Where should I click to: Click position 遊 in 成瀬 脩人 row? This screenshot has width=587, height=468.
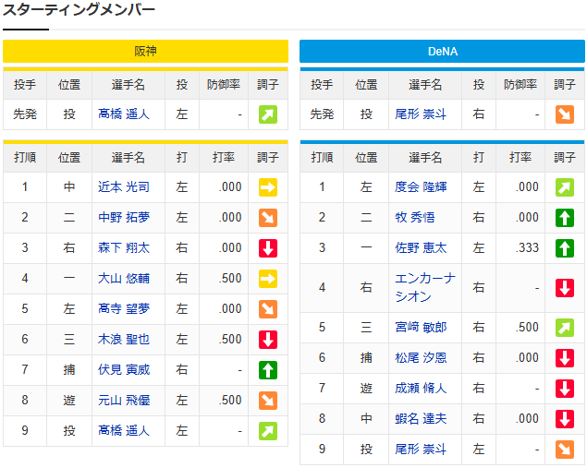point(366,388)
